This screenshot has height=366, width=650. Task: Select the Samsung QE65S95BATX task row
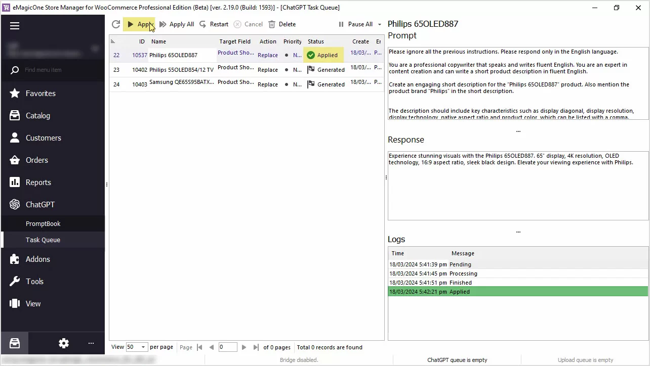tap(181, 84)
